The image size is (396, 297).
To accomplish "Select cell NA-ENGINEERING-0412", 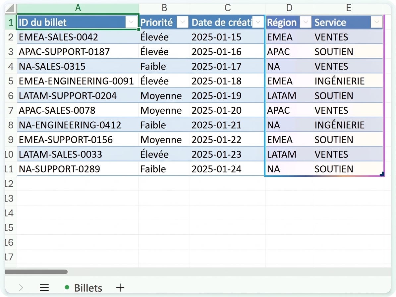I will point(78,125).
